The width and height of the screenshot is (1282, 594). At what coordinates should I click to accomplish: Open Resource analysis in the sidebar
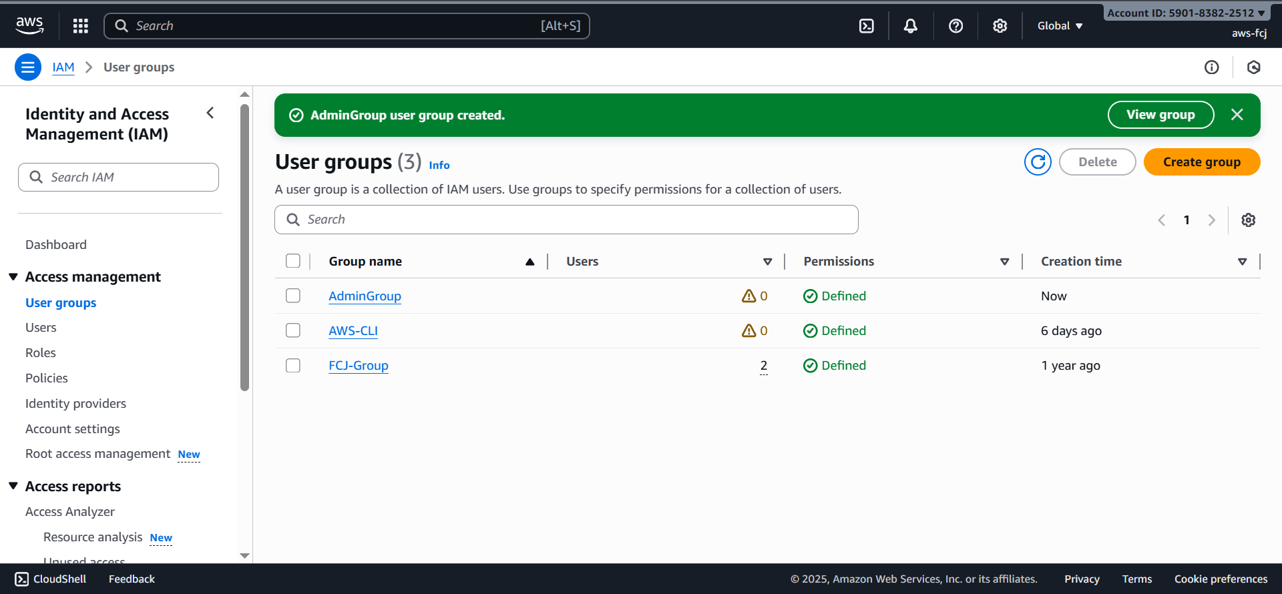pyautogui.click(x=93, y=537)
